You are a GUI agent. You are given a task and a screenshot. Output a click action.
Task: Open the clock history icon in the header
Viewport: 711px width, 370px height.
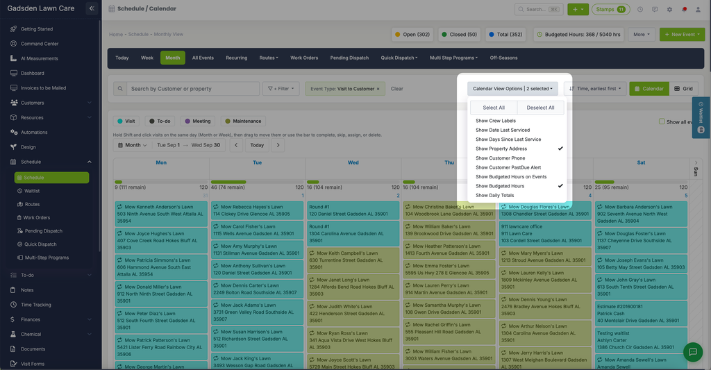(639, 9)
